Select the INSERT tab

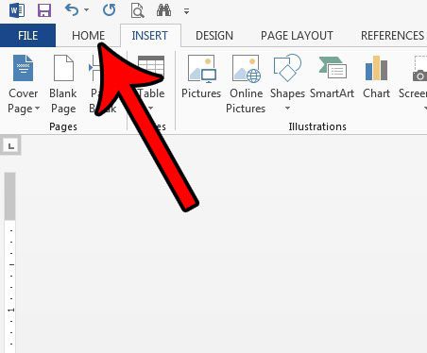150,36
